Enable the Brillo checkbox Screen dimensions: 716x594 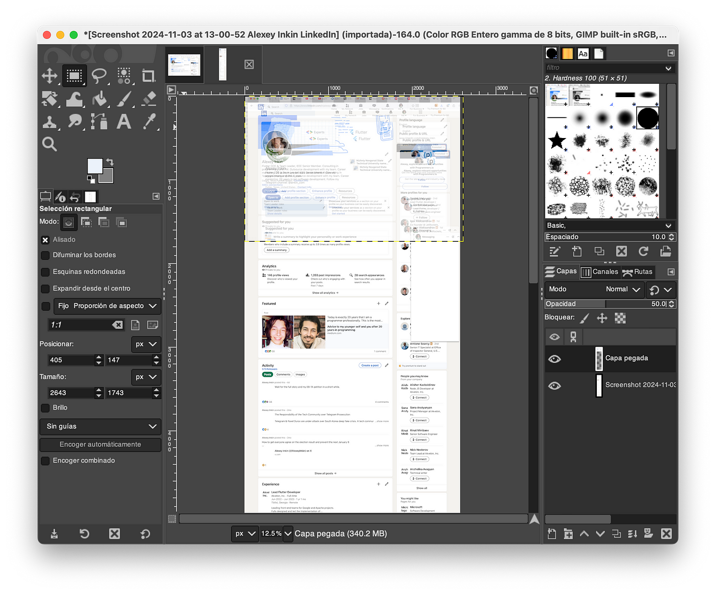[x=45, y=408]
